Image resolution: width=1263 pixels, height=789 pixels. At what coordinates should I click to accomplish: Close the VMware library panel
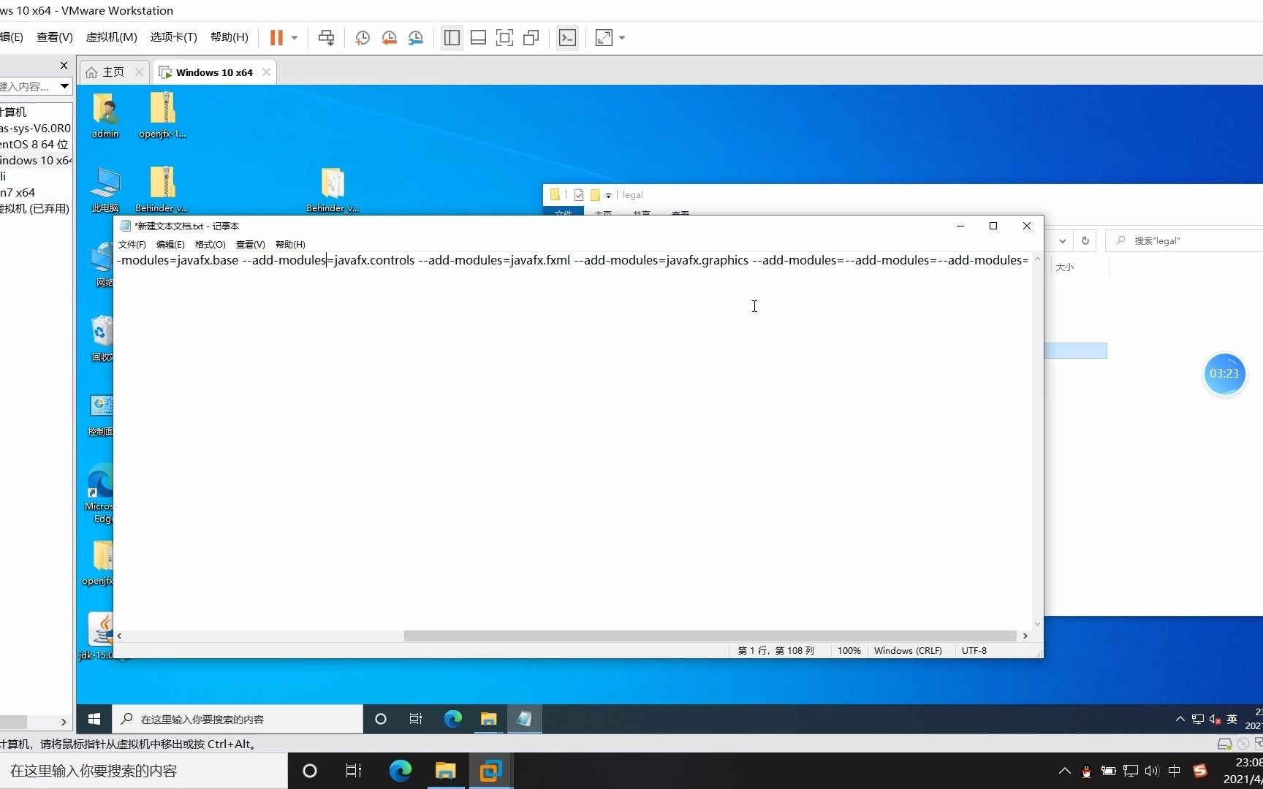click(64, 65)
